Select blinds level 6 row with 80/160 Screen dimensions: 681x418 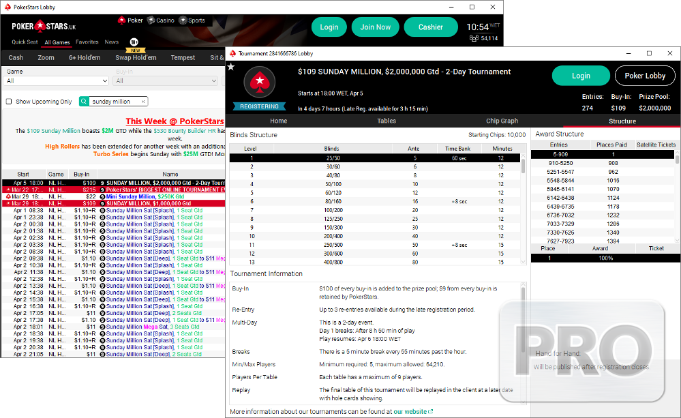coord(375,202)
